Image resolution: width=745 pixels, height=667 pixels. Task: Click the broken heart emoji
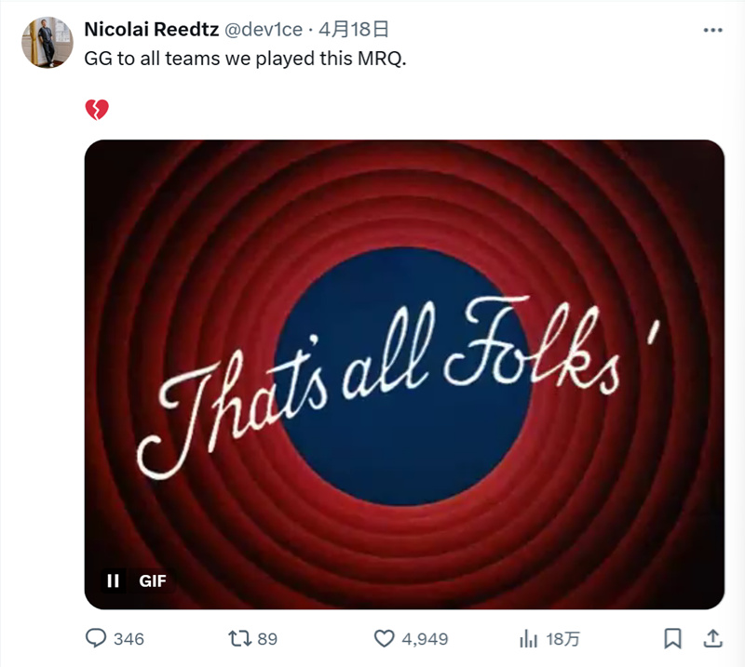(x=97, y=110)
